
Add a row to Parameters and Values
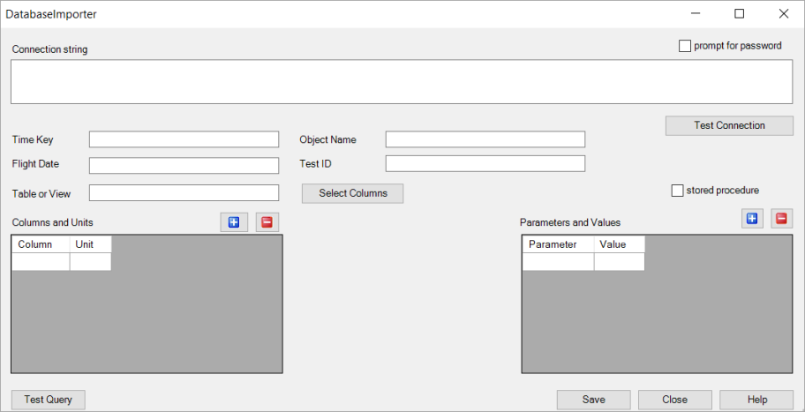point(752,219)
